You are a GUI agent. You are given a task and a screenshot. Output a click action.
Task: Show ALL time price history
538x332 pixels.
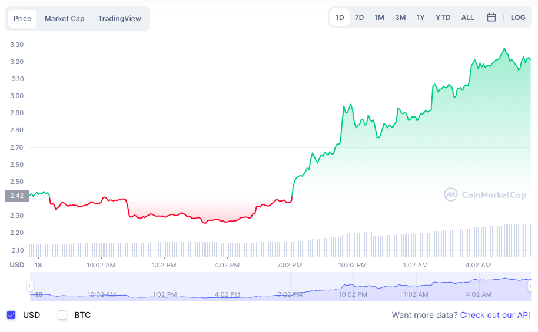tap(467, 18)
